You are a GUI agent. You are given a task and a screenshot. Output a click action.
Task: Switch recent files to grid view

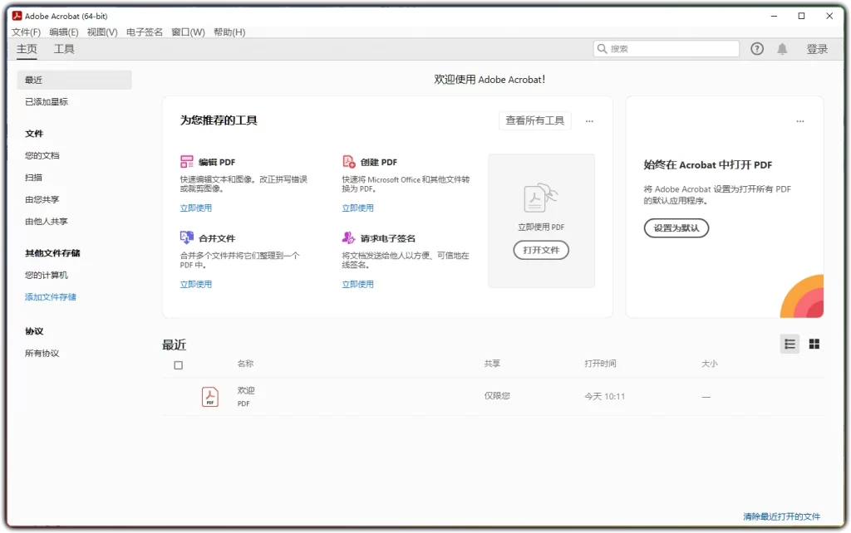pos(814,344)
